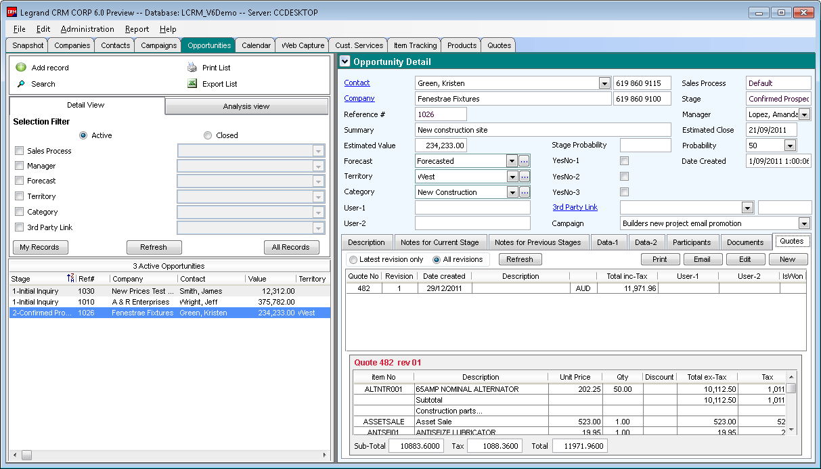This screenshot has width=821, height=469.
Task: Open the Participants tab
Action: coord(692,242)
